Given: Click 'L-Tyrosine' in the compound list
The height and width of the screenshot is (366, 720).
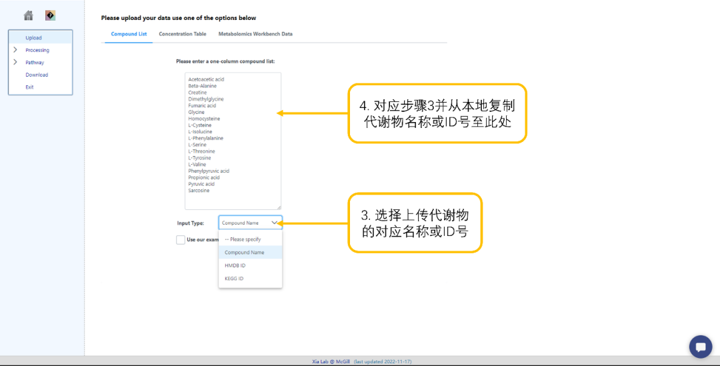Looking at the screenshot, I should (200, 158).
